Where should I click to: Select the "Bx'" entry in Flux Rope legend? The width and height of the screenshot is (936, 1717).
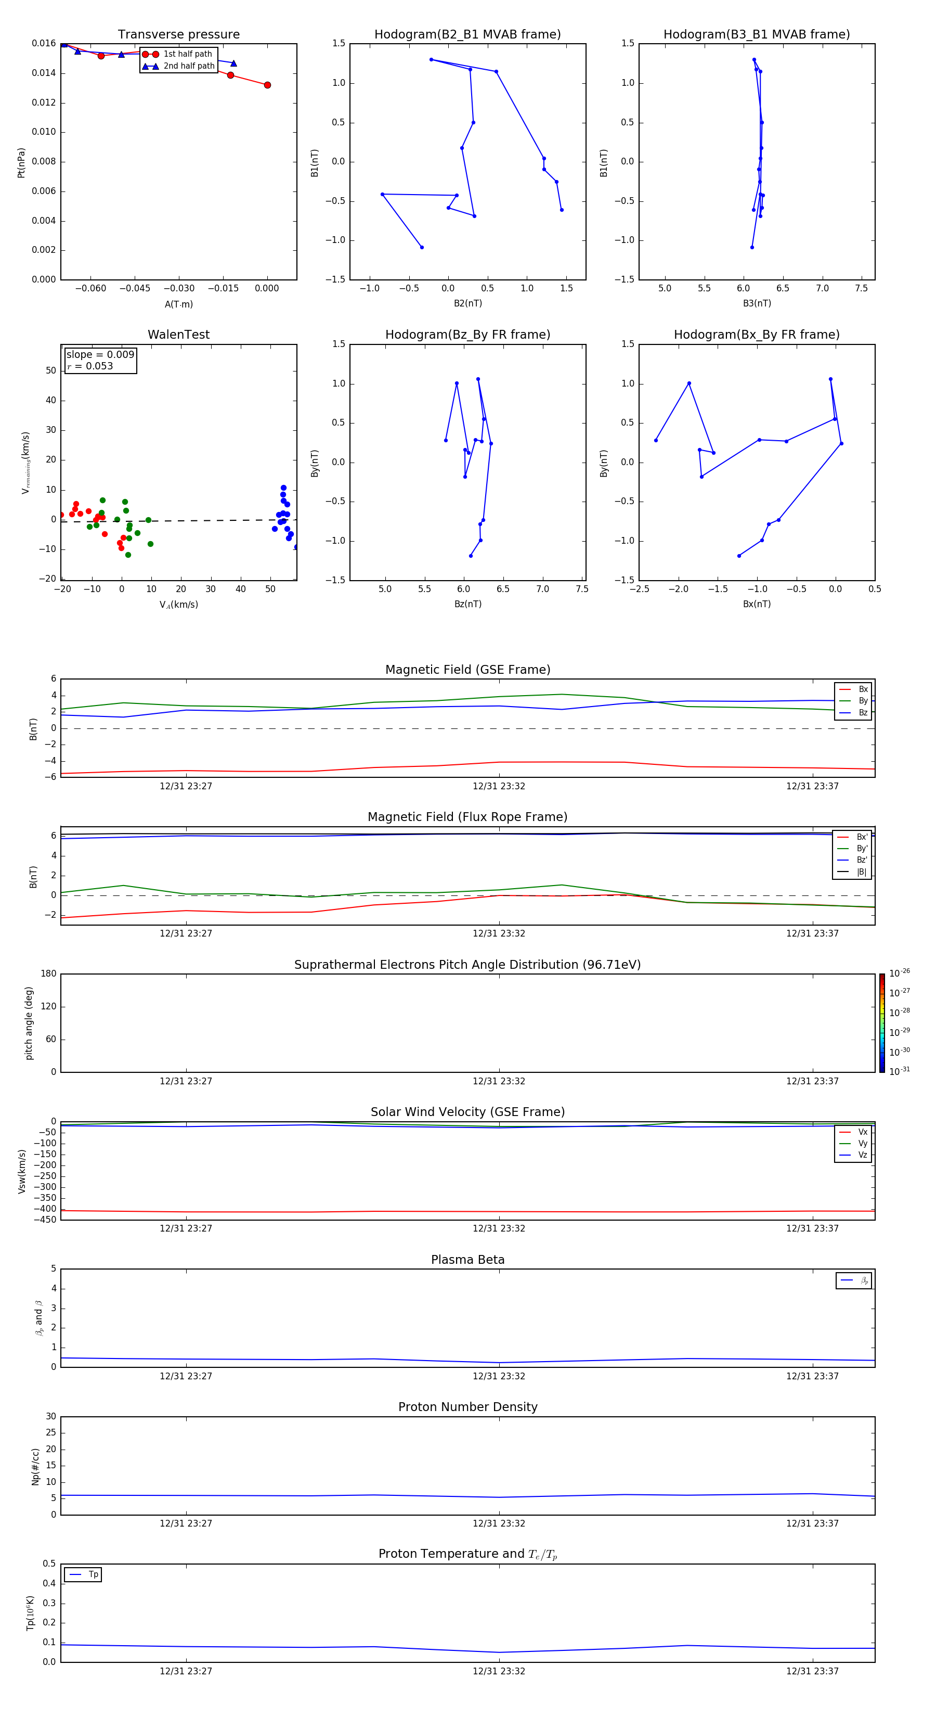(x=853, y=837)
